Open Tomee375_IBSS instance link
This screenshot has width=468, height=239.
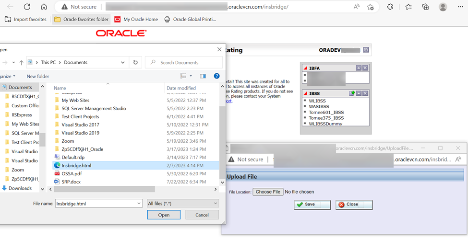click(x=326, y=118)
